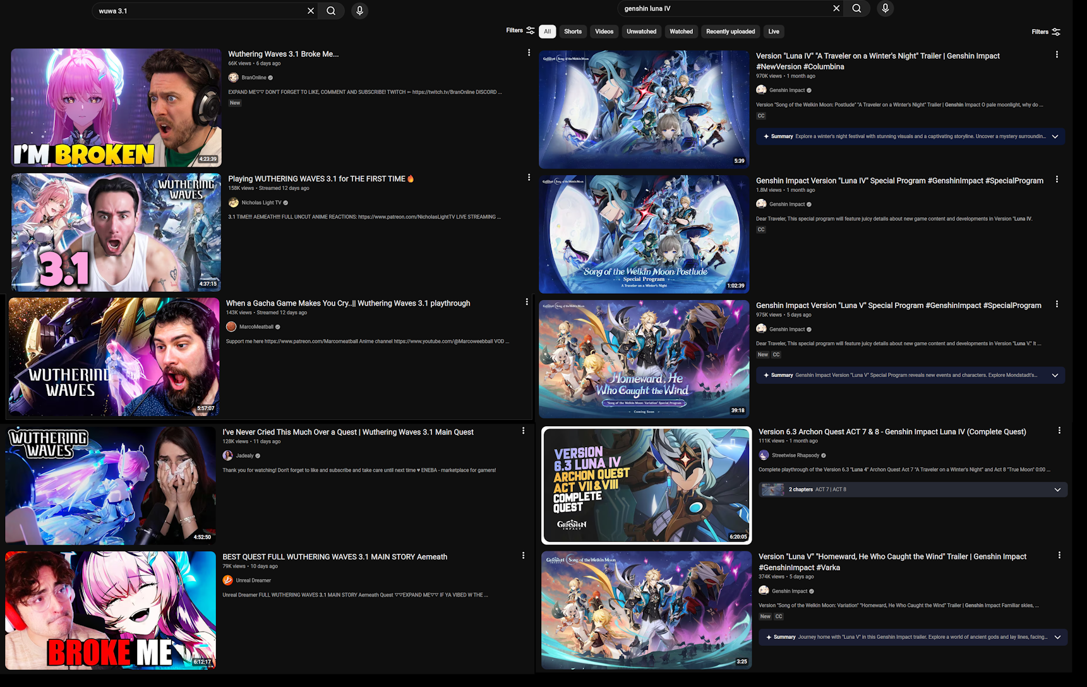Open options menu for "When a Gacha Game Makes You Cry"

coord(527,302)
